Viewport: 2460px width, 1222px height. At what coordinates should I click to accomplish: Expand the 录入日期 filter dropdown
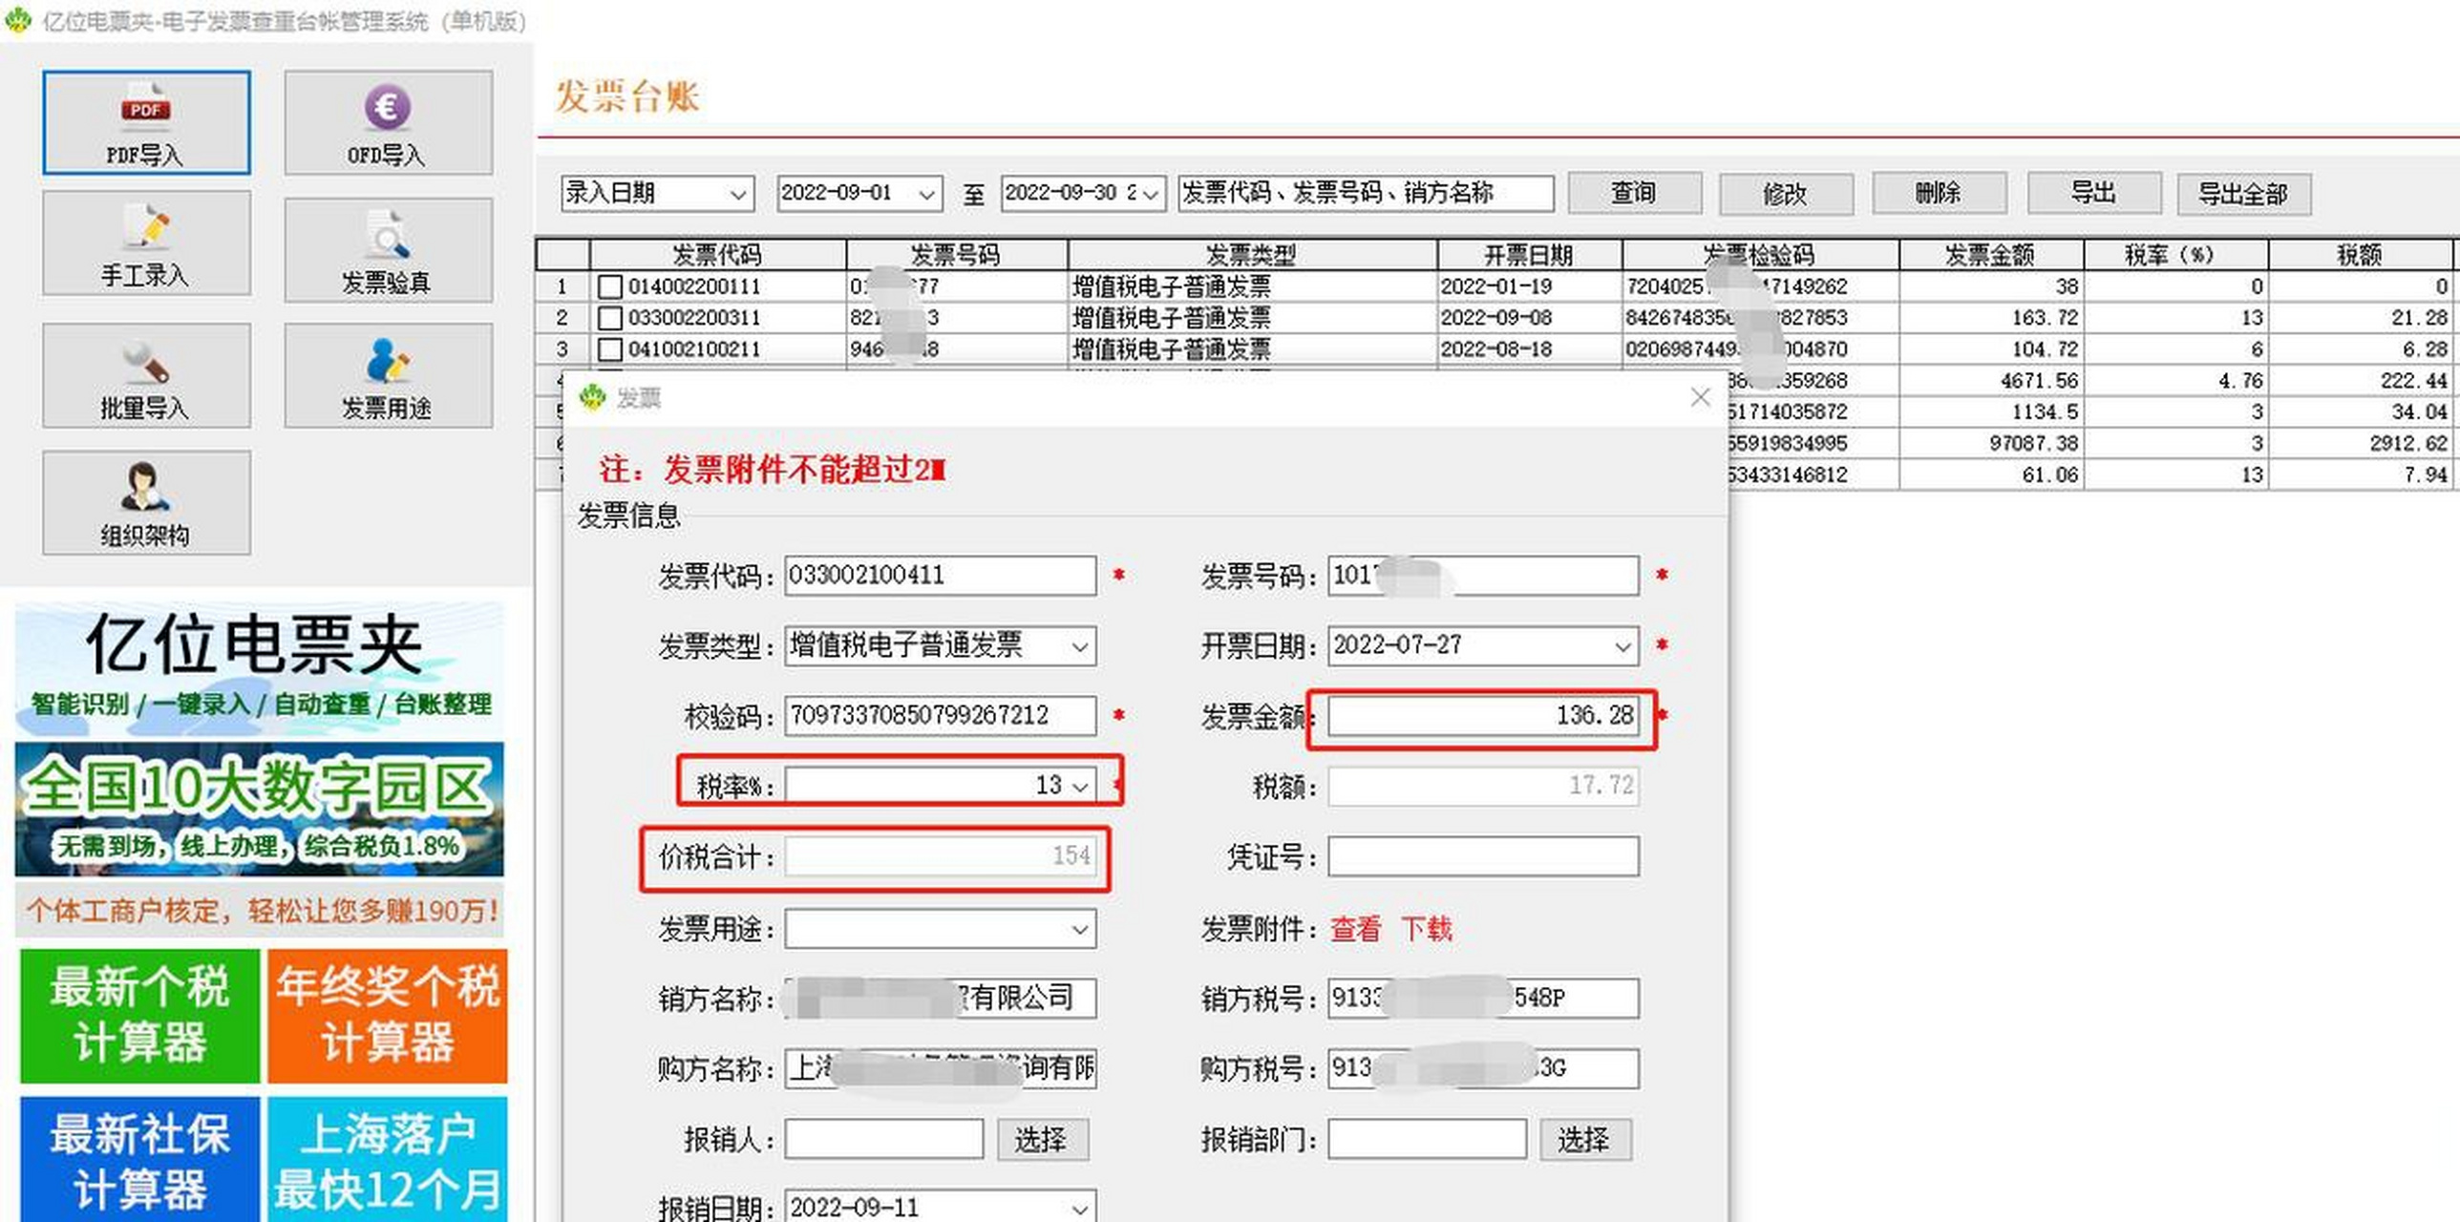tap(735, 193)
